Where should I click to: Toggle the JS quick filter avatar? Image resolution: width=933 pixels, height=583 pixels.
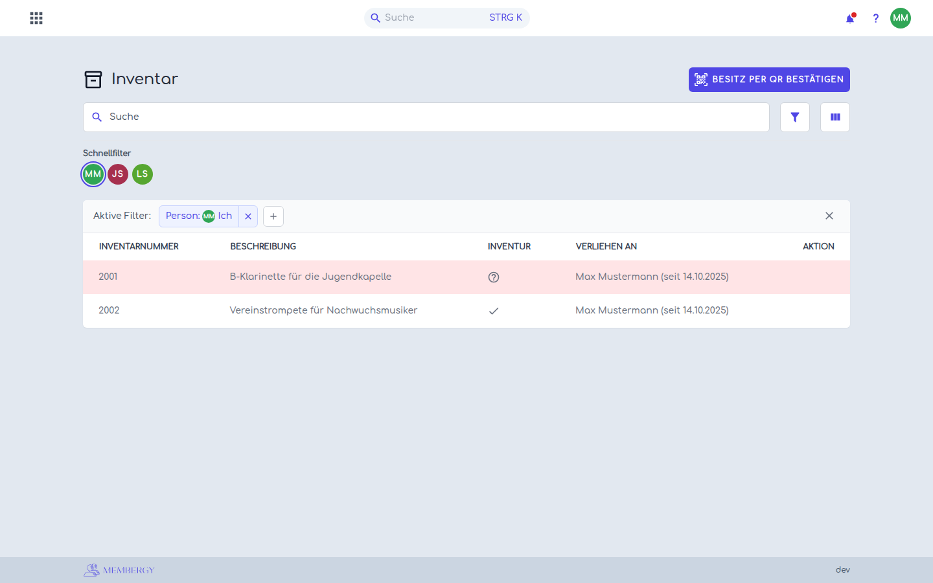(x=118, y=174)
